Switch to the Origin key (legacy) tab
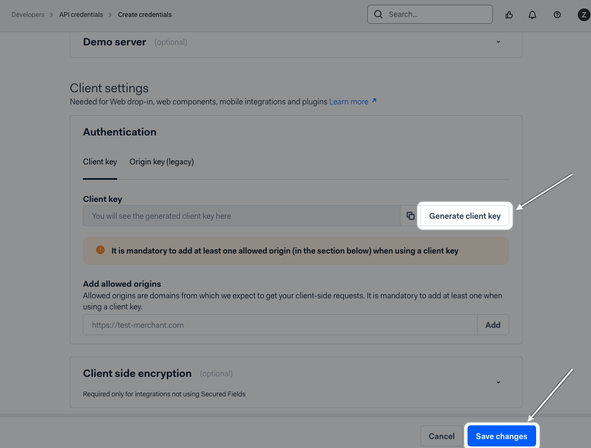 click(161, 162)
